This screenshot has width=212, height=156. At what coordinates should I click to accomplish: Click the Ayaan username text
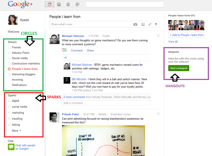pyautogui.click(x=25, y=20)
